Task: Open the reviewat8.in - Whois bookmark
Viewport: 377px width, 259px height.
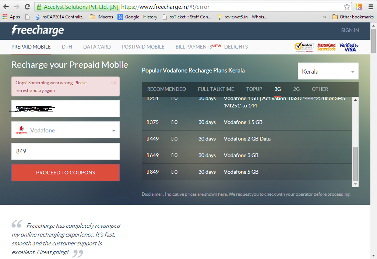Action: [x=242, y=17]
